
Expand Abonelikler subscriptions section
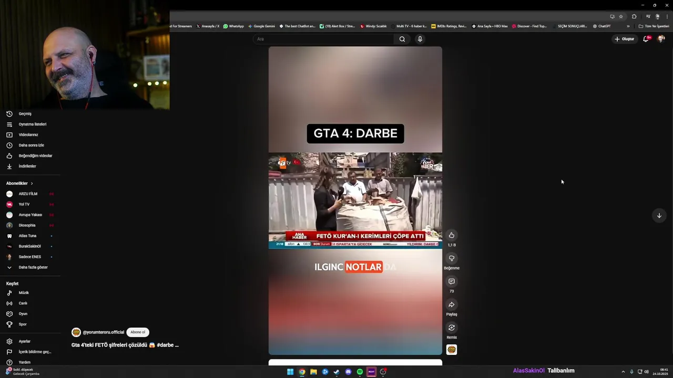[19, 183]
